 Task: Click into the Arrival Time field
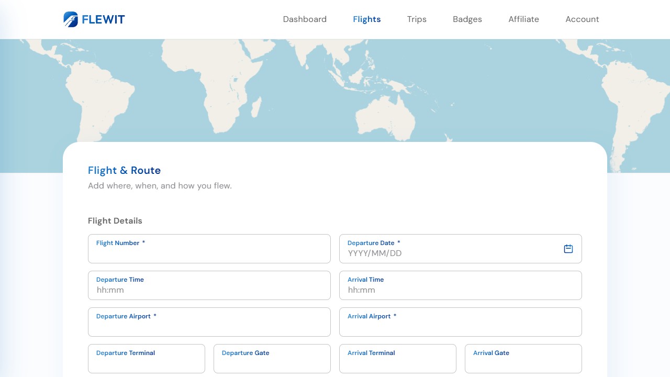point(461,285)
